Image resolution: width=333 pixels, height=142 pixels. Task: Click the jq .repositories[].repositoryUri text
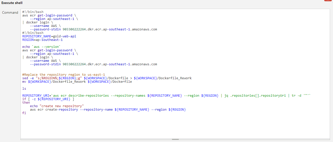coord(255,95)
